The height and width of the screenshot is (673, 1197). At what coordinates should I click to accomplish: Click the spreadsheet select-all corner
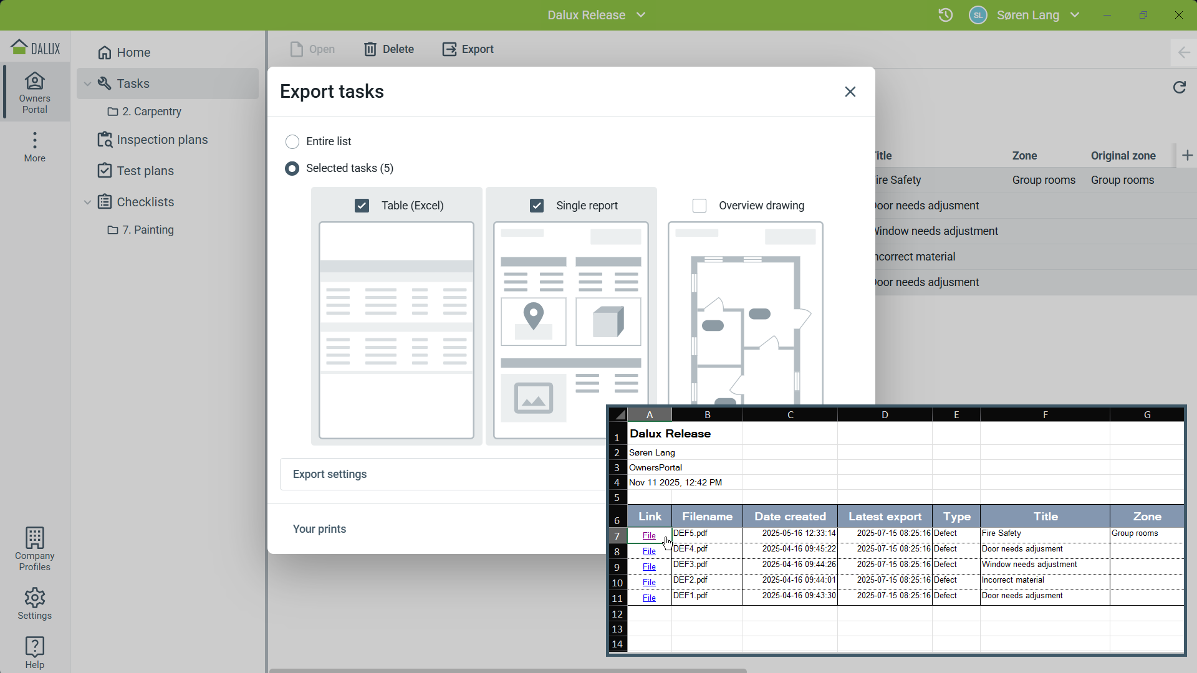tap(618, 415)
